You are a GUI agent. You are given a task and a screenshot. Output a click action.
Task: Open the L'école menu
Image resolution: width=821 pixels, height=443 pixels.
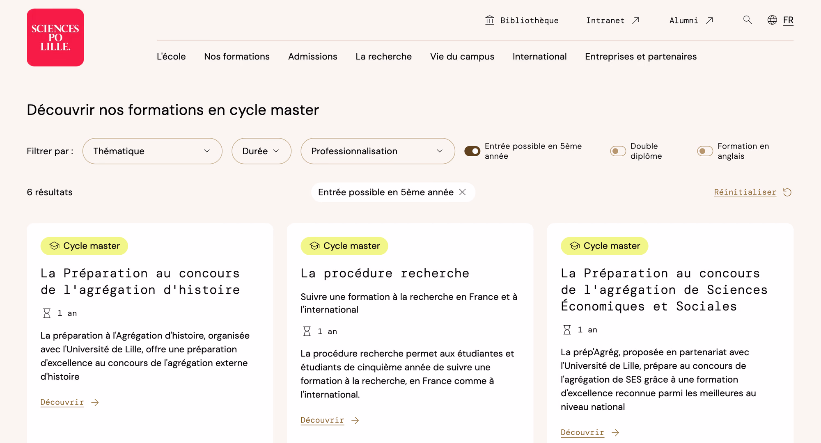click(x=171, y=57)
